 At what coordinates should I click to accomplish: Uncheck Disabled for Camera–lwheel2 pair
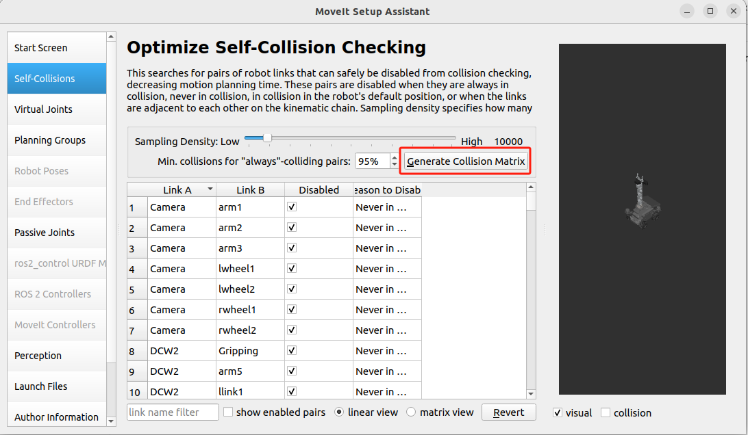tap(292, 289)
